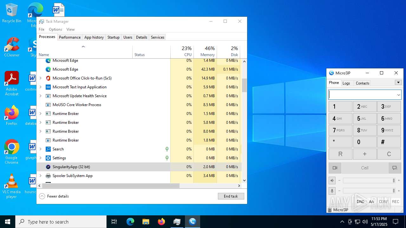Select the VLC media player desktop shortcut
Image resolution: width=406 pixels, height=228 pixels.
pos(11,186)
